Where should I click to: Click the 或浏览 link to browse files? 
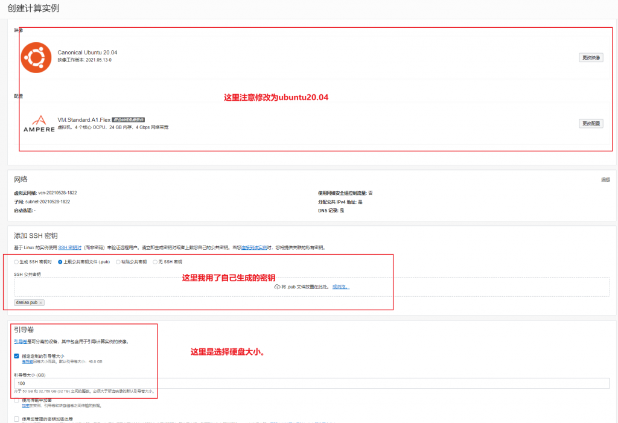point(341,287)
